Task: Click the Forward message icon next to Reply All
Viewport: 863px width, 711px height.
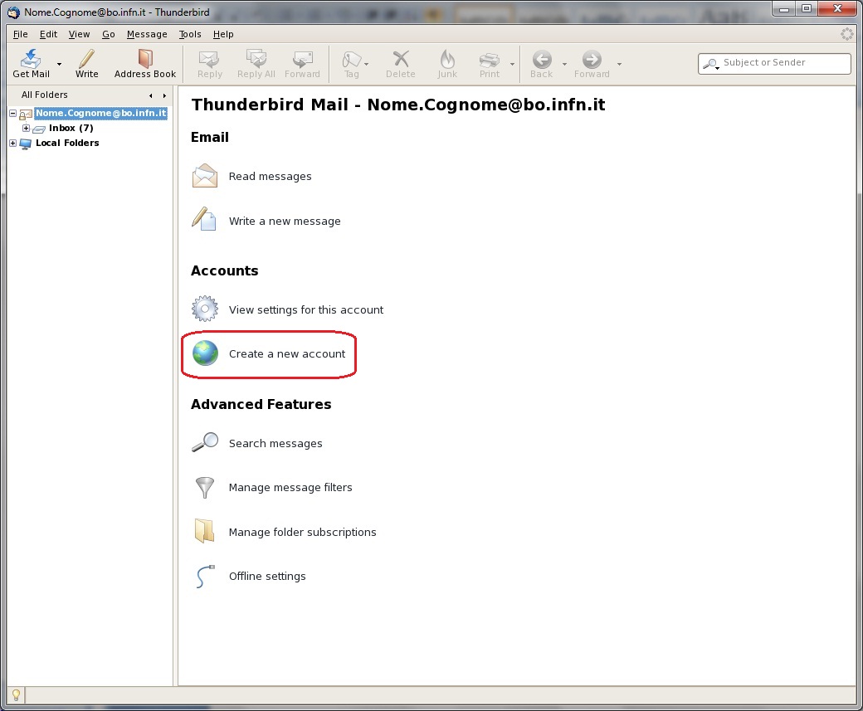Action: click(x=302, y=58)
